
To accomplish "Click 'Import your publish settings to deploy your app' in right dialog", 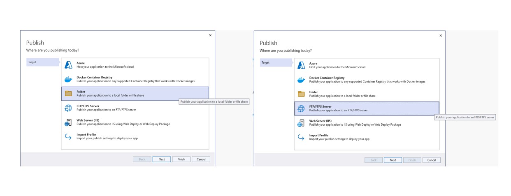I will 339,139.
